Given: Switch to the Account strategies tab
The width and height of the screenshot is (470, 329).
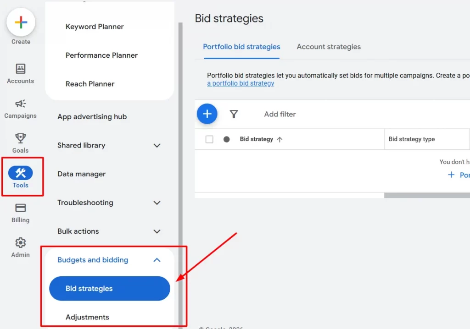Looking at the screenshot, I should pyautogui.click(x=328, y=47).
